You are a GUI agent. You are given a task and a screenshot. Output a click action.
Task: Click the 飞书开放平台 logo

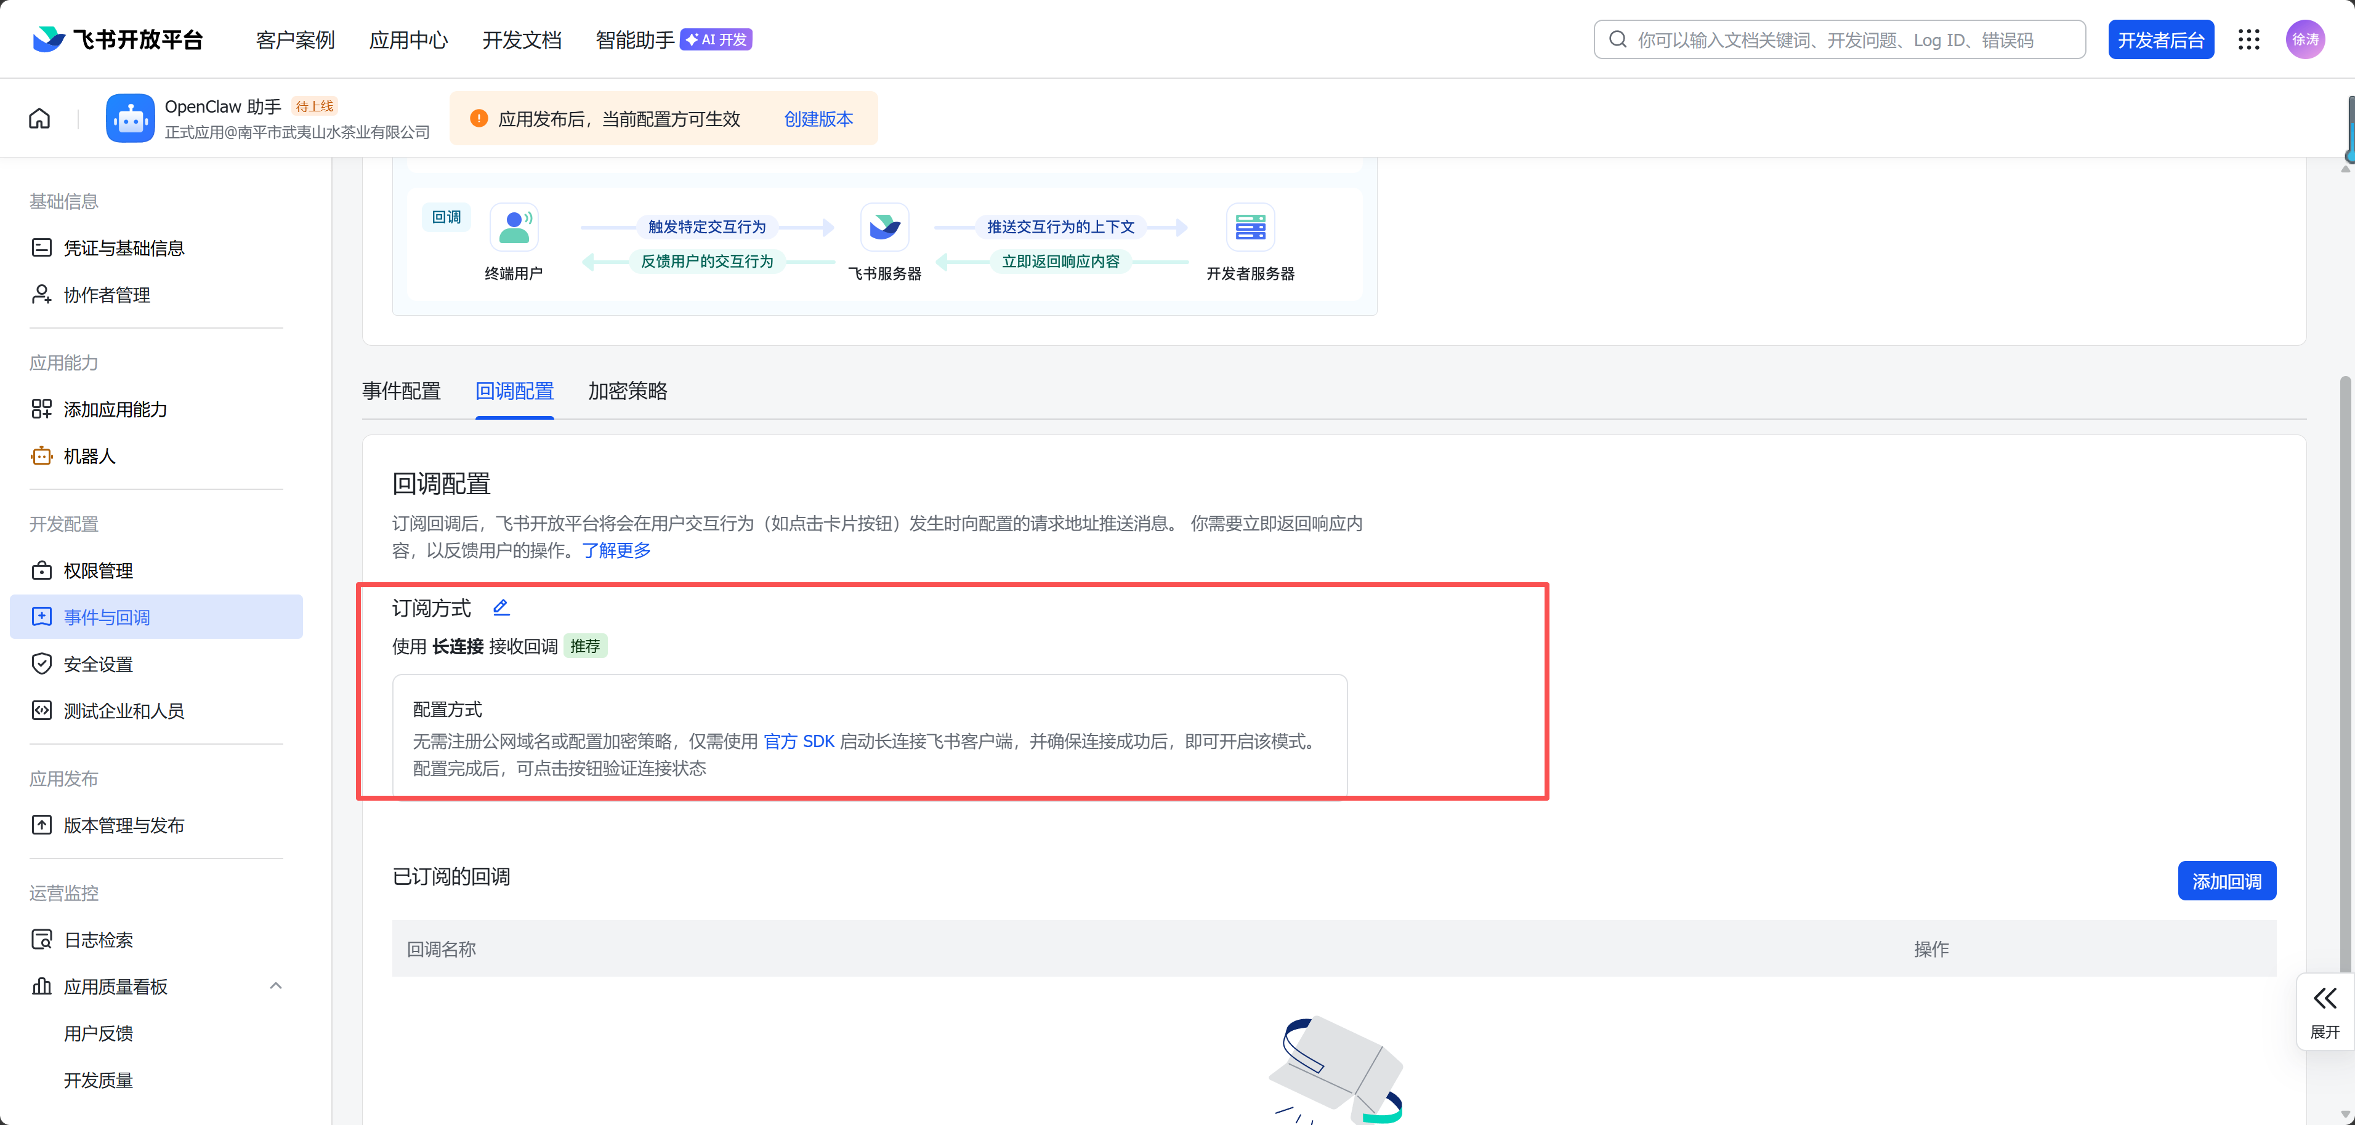point(117,38)
